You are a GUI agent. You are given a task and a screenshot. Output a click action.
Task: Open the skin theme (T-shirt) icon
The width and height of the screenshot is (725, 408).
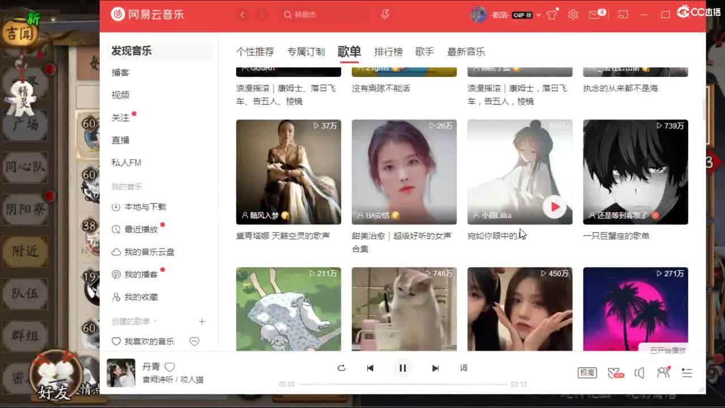pos(552,15)
